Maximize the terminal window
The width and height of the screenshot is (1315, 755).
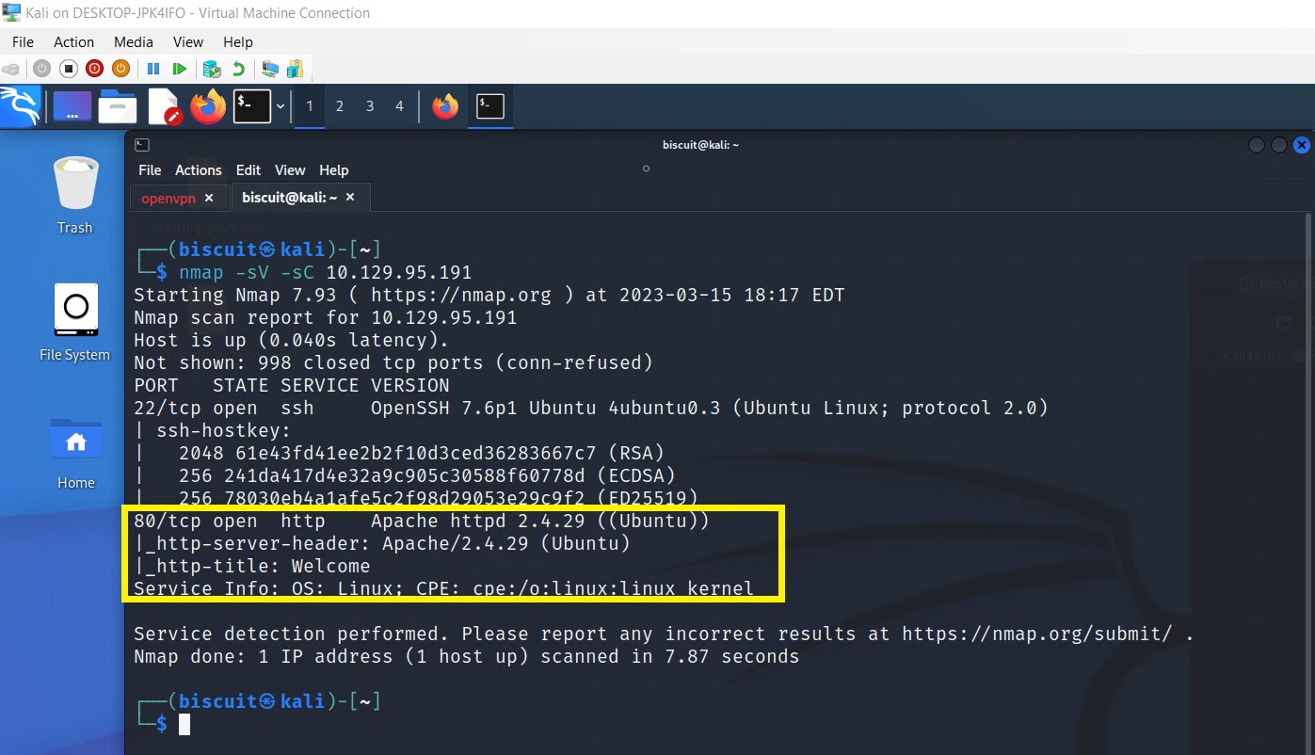coord(1279,145)
